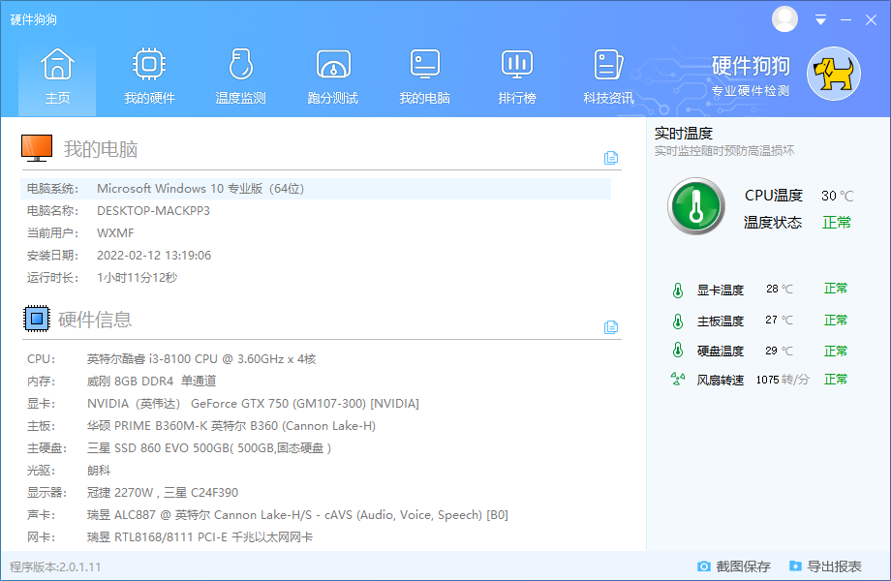Click the green CPU thermometer gauge
Viewport: 891px width, 581px height.
tap(696, 206)
